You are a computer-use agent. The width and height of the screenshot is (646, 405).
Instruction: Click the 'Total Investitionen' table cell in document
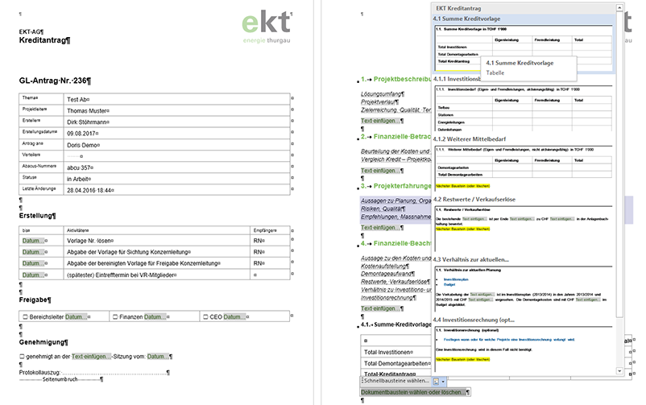tap(396, 353)
